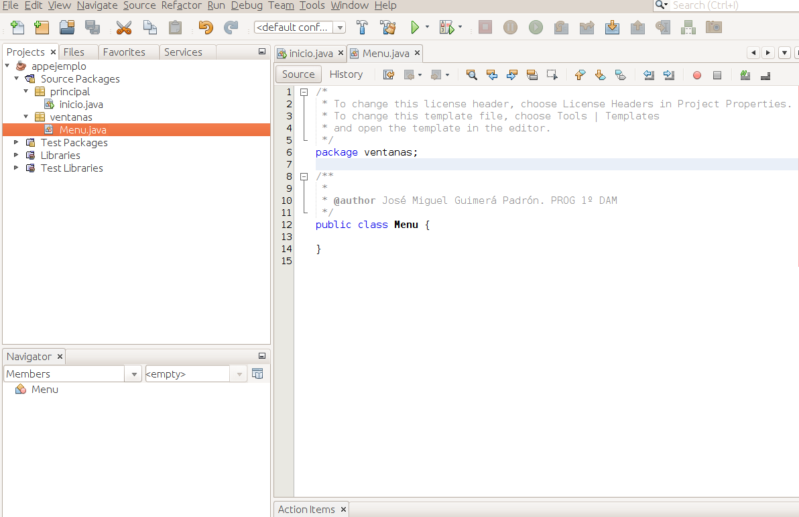
Task: Click the Next Bookmark arrow icon
Action: click(600, 74)
